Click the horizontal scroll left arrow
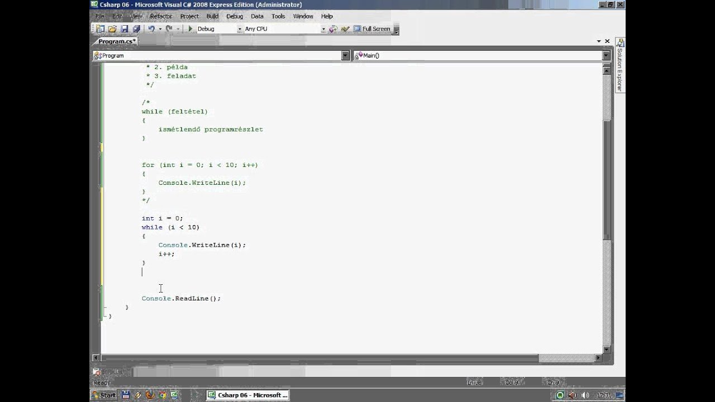The image size is (715, 402). (x=97, y=358)
